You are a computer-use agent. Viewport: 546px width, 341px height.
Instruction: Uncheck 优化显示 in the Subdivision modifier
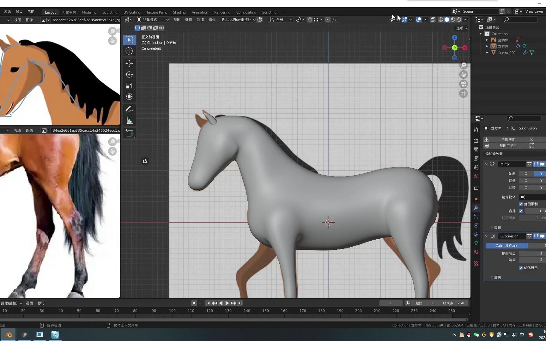[521, 267]
